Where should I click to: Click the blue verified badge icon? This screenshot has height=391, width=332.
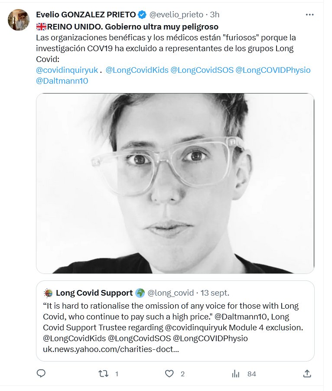pos(142,15)
